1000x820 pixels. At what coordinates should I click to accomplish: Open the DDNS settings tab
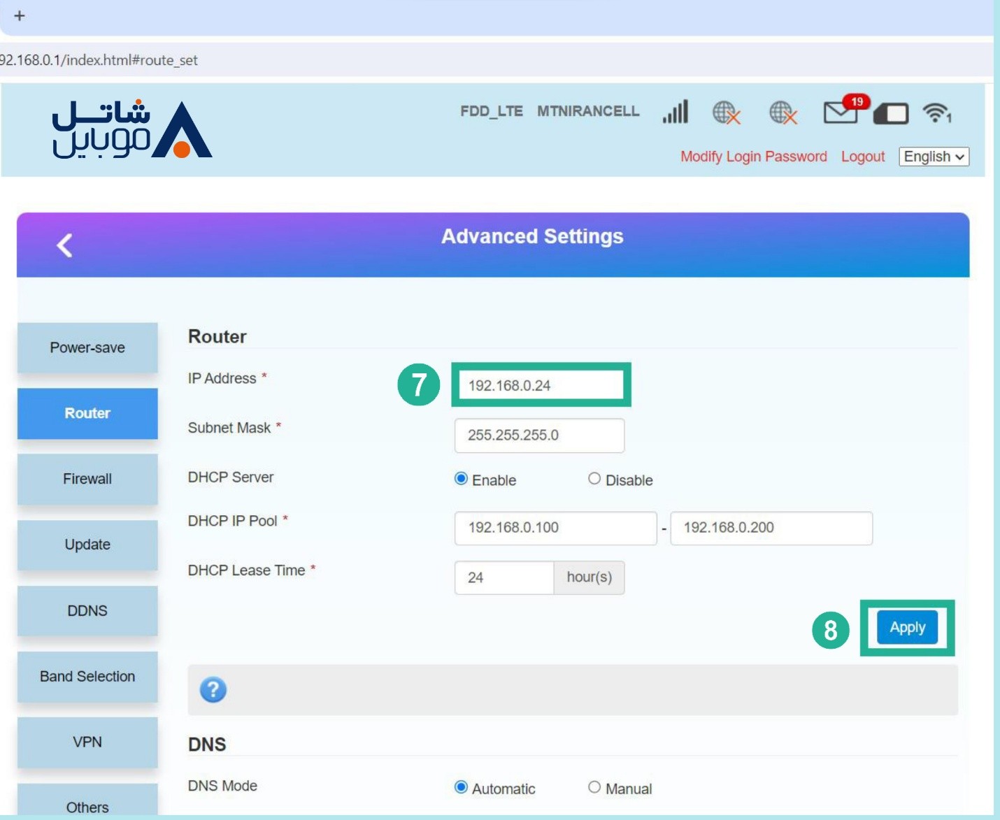click(x=87, y=610)
